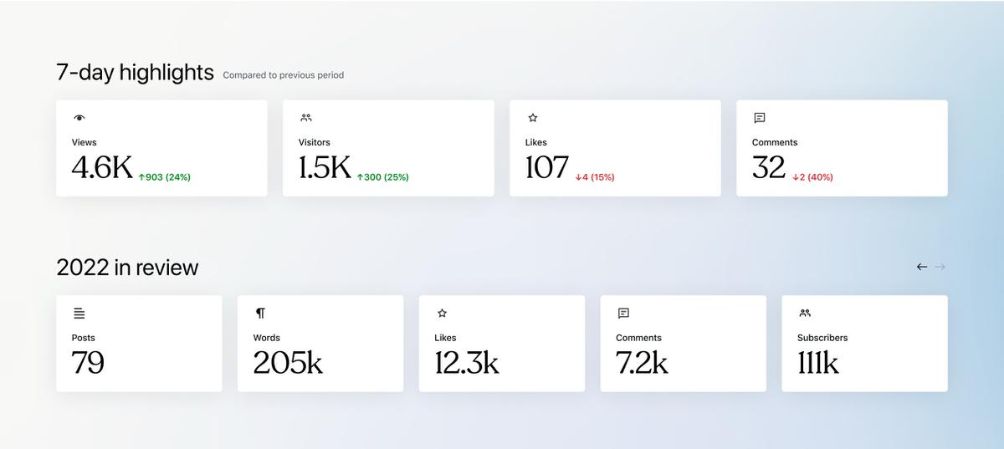This screenshot has height=449, width=1004.
Task: Select the 205k Words figure
Action: pos(288,363)
